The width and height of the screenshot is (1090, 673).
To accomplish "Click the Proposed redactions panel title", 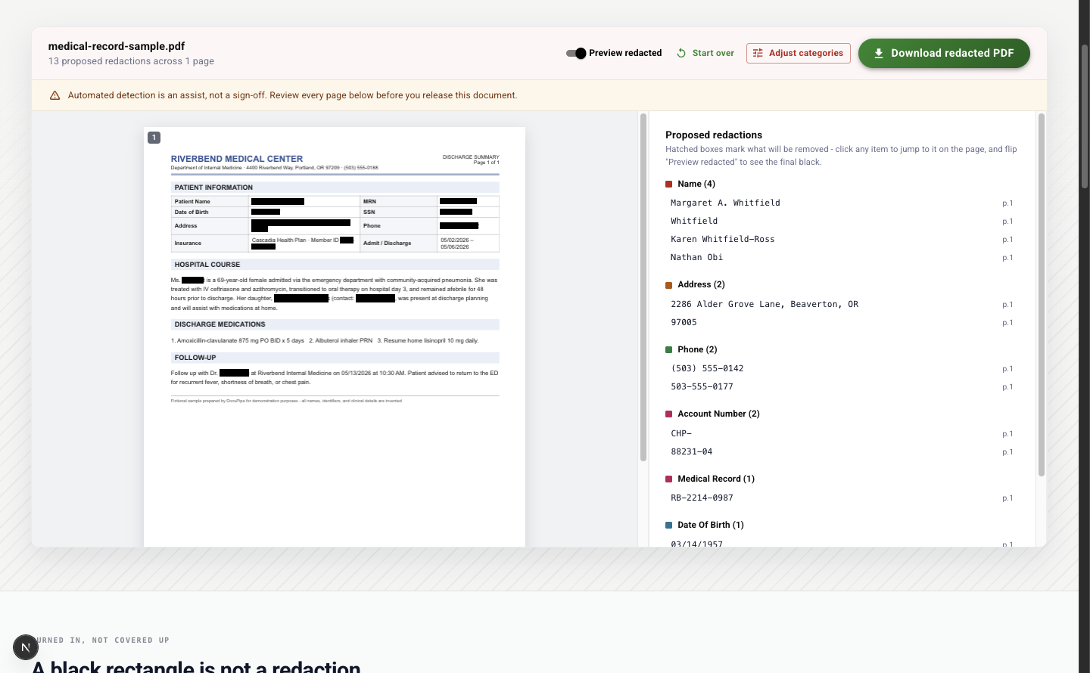I will tap(714, 135).
